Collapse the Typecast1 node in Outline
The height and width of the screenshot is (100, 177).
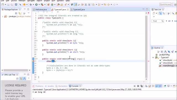tap(153, 57)
